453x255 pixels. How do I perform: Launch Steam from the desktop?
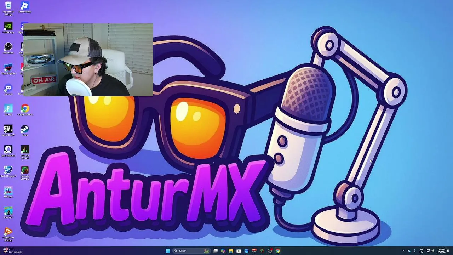[x=25, y=130]
